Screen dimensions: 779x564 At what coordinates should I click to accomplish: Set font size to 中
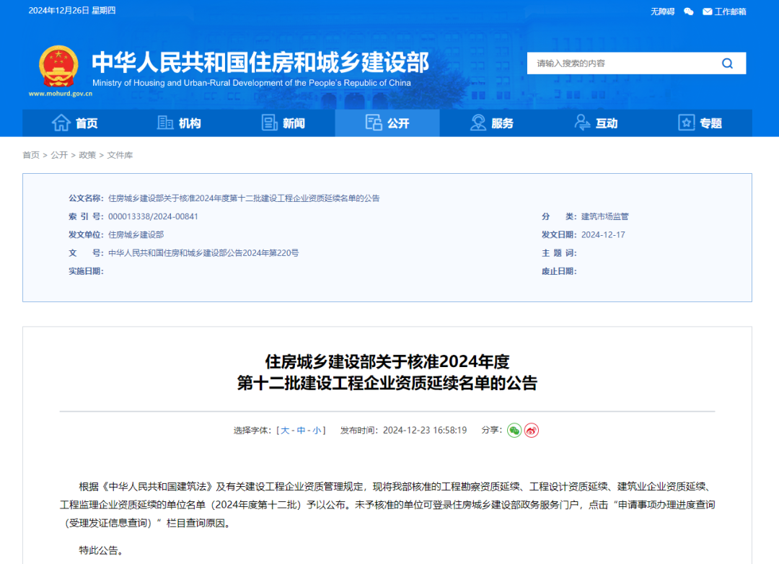pyautogui.click(x=301, y=431)
